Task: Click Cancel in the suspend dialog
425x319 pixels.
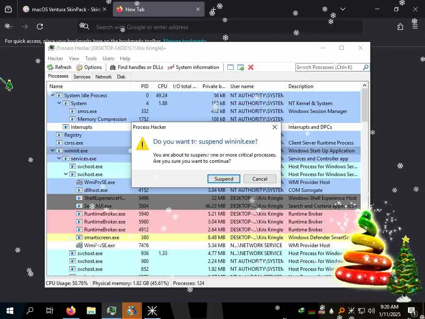Action: [260, 179]
